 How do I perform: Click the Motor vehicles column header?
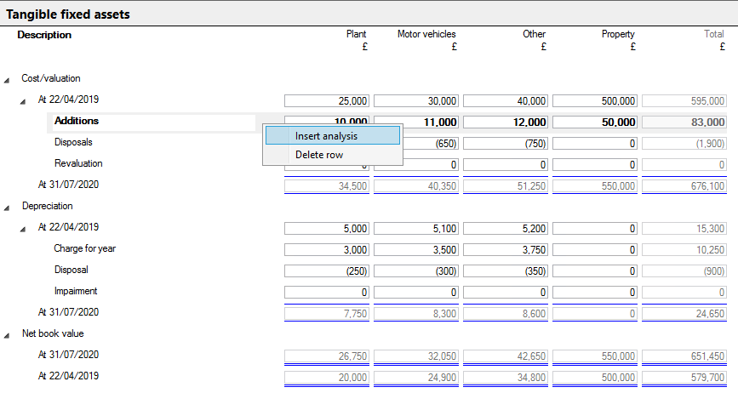426,34
